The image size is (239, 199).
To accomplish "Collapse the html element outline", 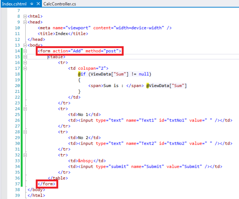I will tap(25, 16).
